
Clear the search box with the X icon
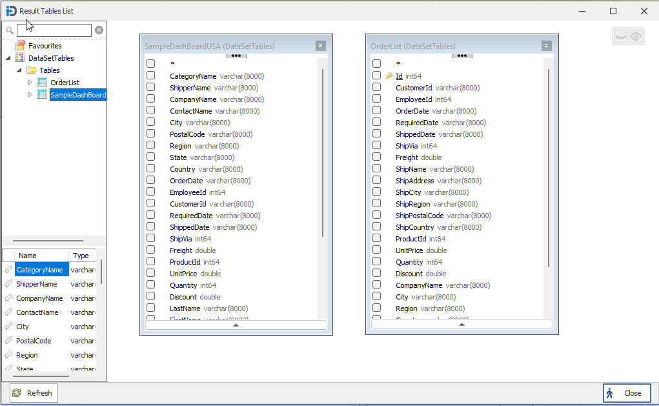tap(99, 30)
